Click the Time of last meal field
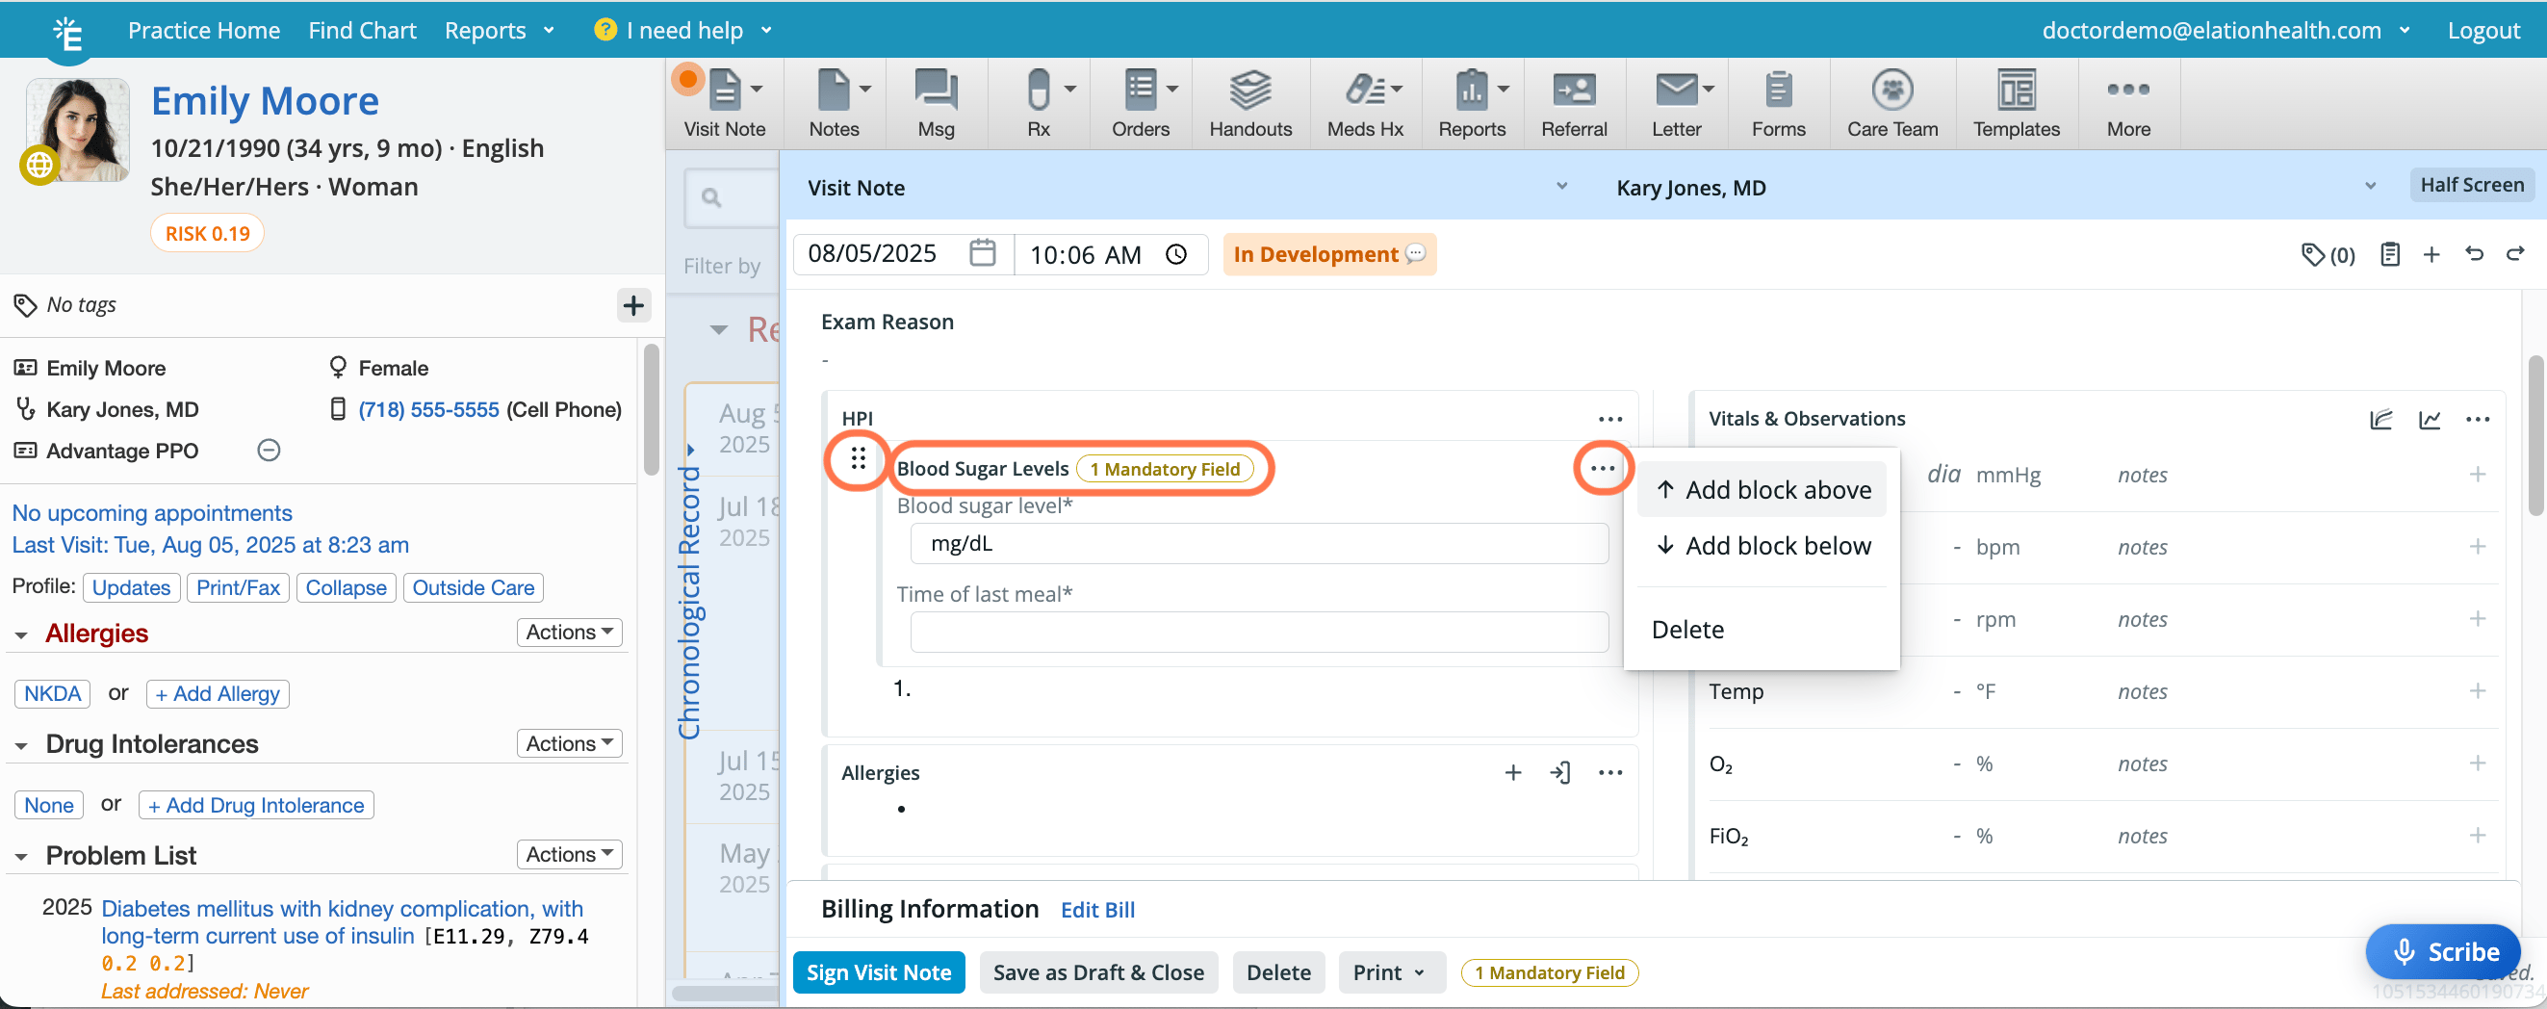Viewport: 2547px width, 1009px height. (x=1259, y=633)
